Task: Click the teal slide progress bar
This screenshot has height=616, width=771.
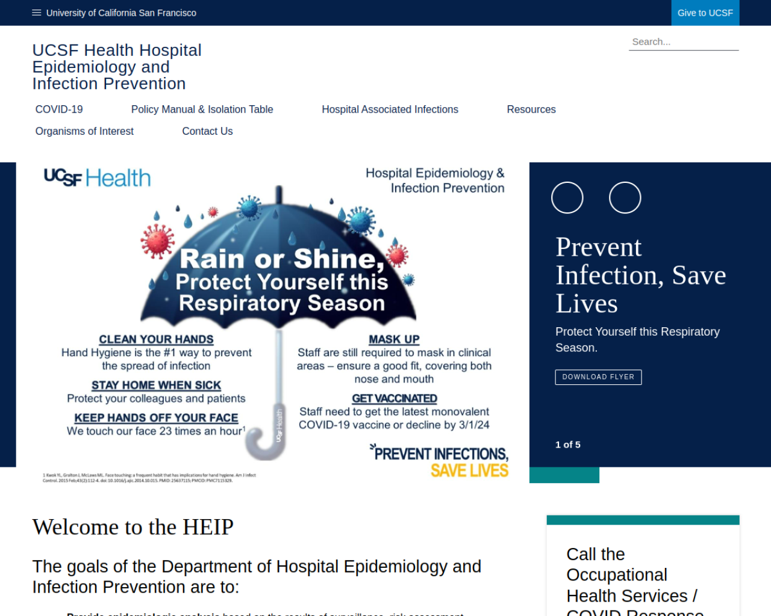Action: pyautogui.click(x=564, y=475)
